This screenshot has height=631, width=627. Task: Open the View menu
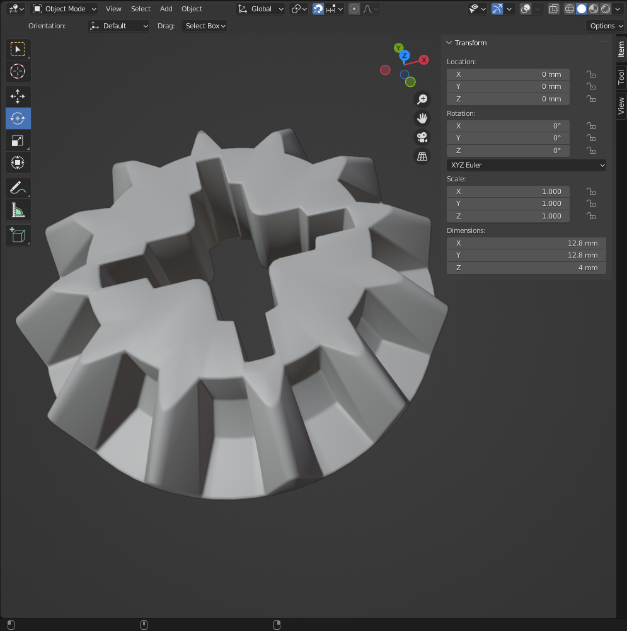pyautogui.click(x=113, y=9)
